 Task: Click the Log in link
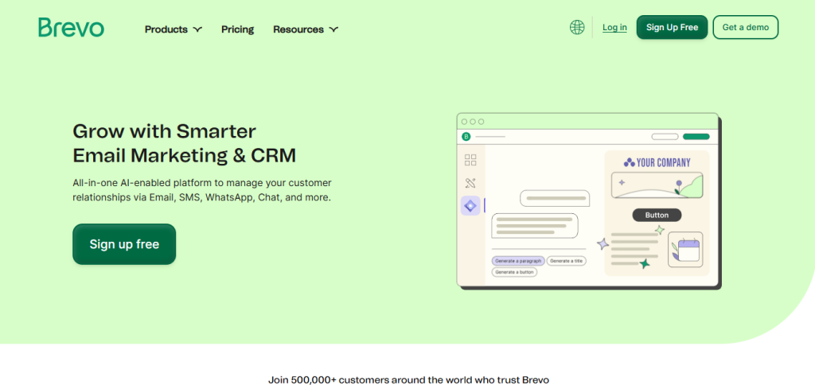[x=614, y=28]
